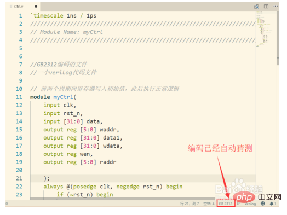This screenshot has width=287, height=215.
Task: Click the smiley feedback icon in status bar
Action: click(x=263, y=204)
